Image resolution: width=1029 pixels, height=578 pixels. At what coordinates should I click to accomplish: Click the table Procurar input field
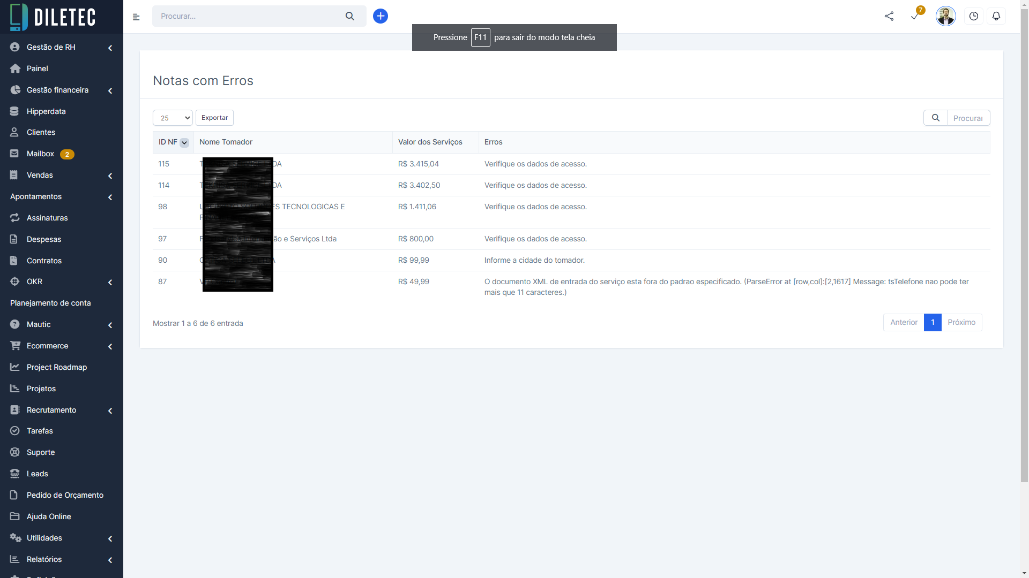(x=968, y=118)
